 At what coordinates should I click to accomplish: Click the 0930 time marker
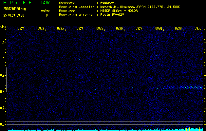tap(198, 28)
